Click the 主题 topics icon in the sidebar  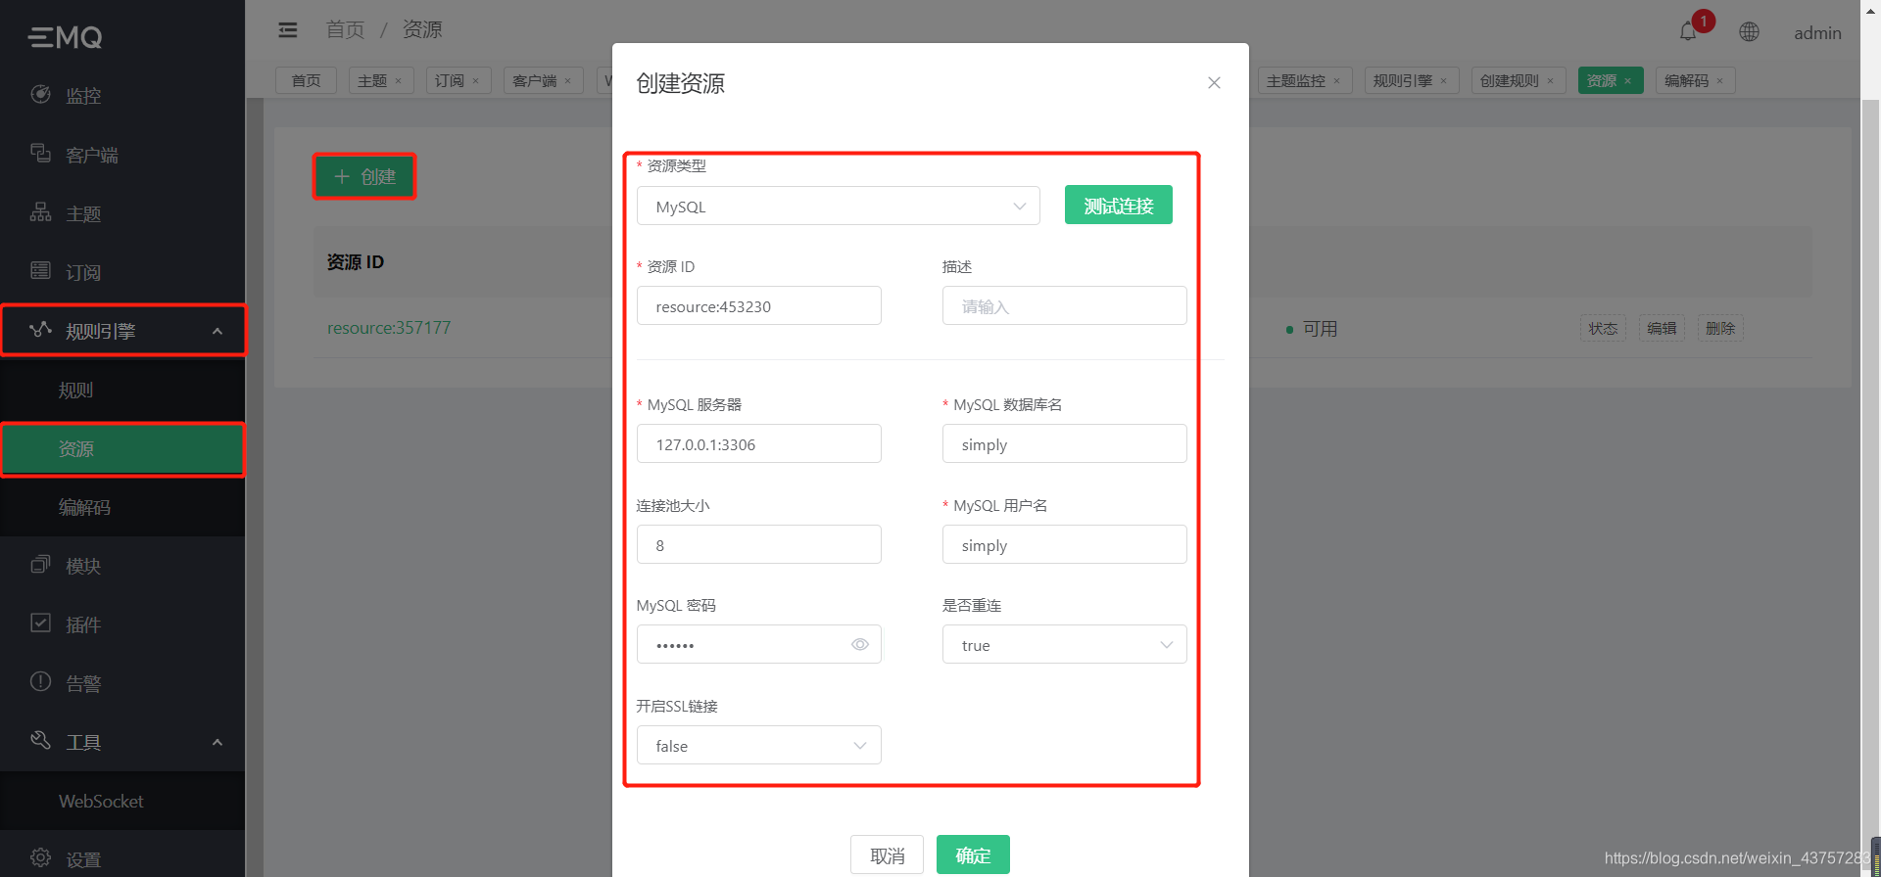pos(40,212)
